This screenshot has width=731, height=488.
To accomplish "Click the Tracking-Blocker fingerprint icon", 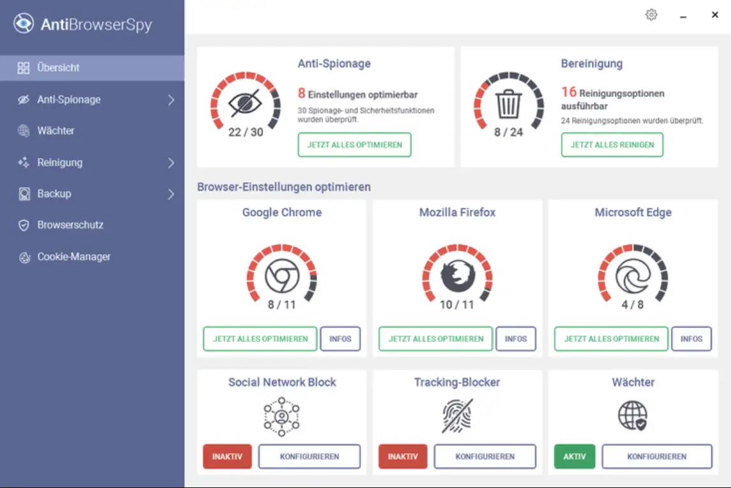I will point(457,416).
